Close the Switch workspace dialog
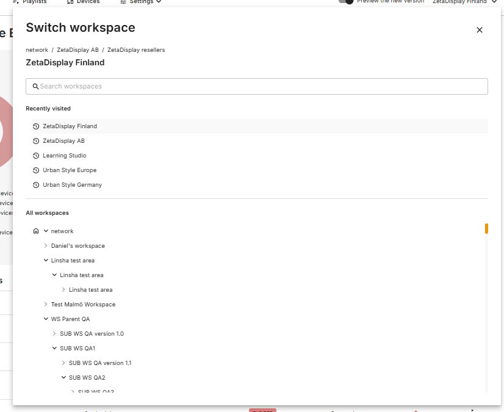Image resolution: width=504 pixels, height=412 pixels. (x=479, y=30)
